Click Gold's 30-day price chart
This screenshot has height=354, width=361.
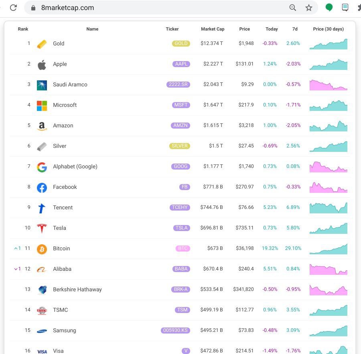point(328,44)
